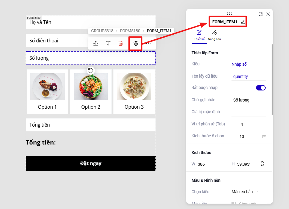Toggle the Bắt buộc nhập switch

(x=261, y=88)
